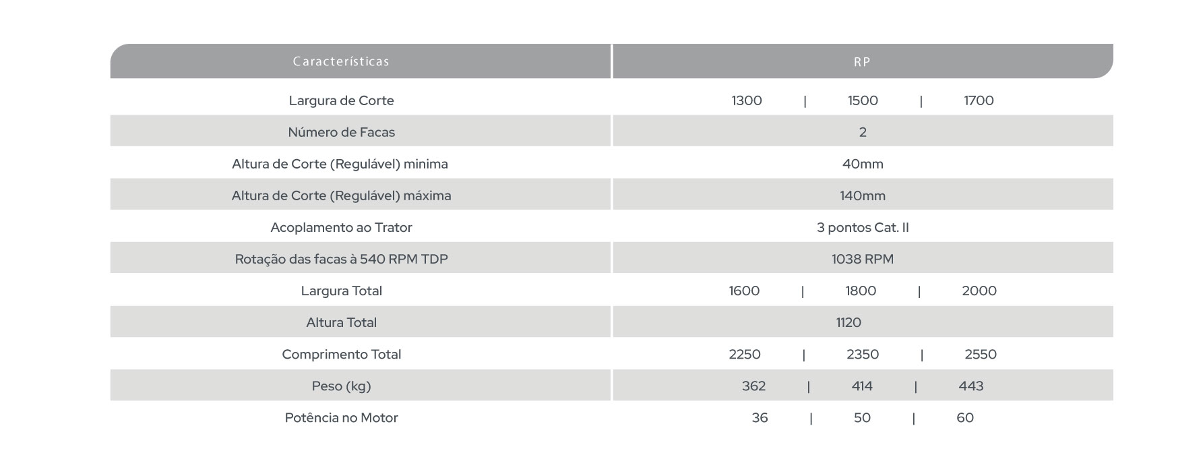Screen dimensions: 1203x451
Task: Click the 2000 total width value
Action: [979, 291]
